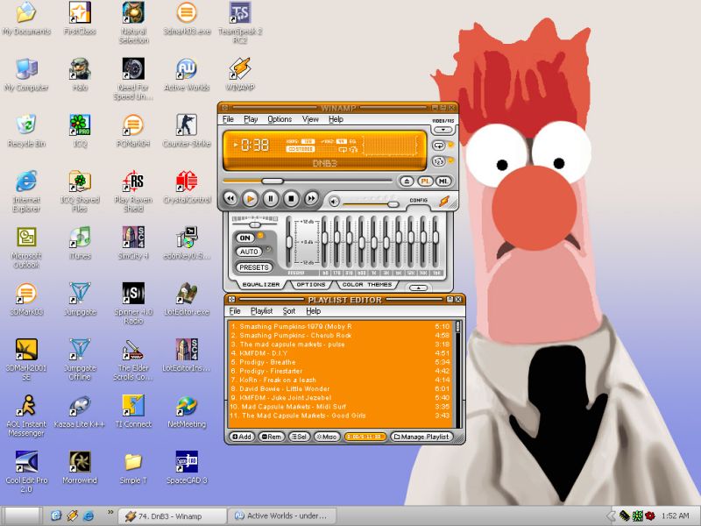Pause playback in Winamp
Screen dimensions: 701x526
coord(271,199)
